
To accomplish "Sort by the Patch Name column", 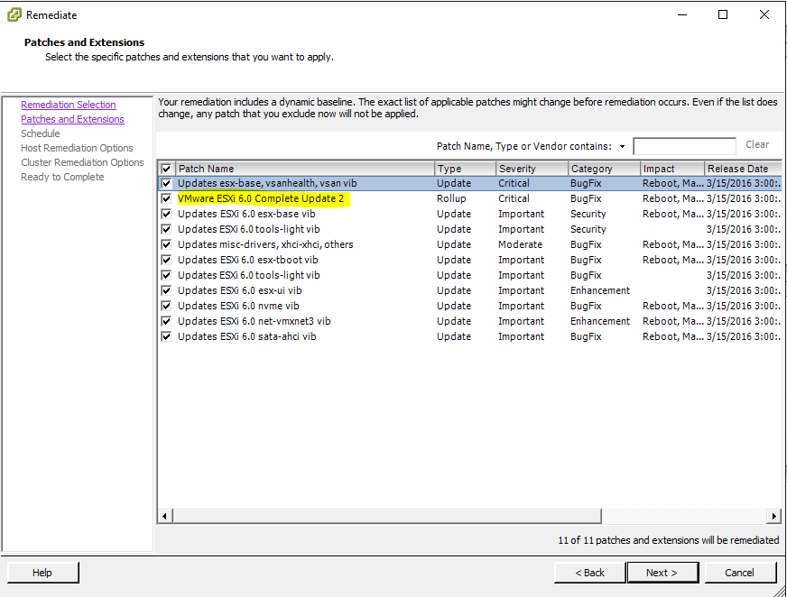I will (305, 169).
